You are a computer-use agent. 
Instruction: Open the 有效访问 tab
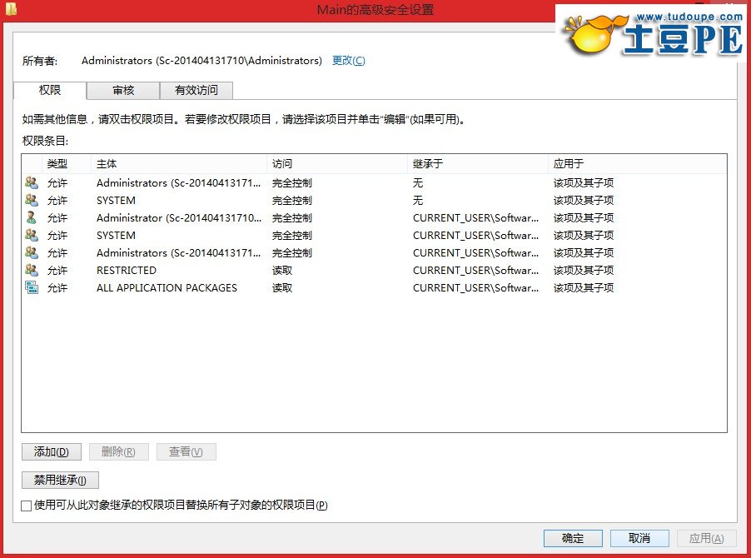(x=196, y=90)
